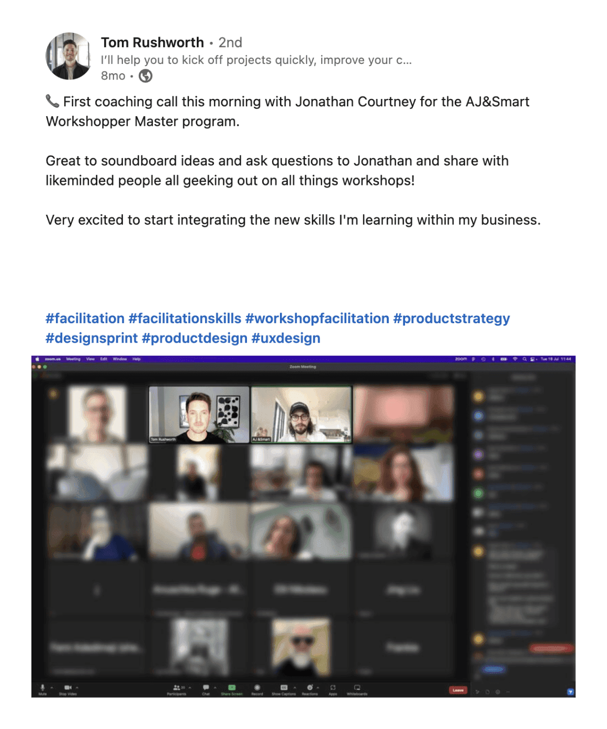Open the #designsprint hashtag link

[92, 338]
